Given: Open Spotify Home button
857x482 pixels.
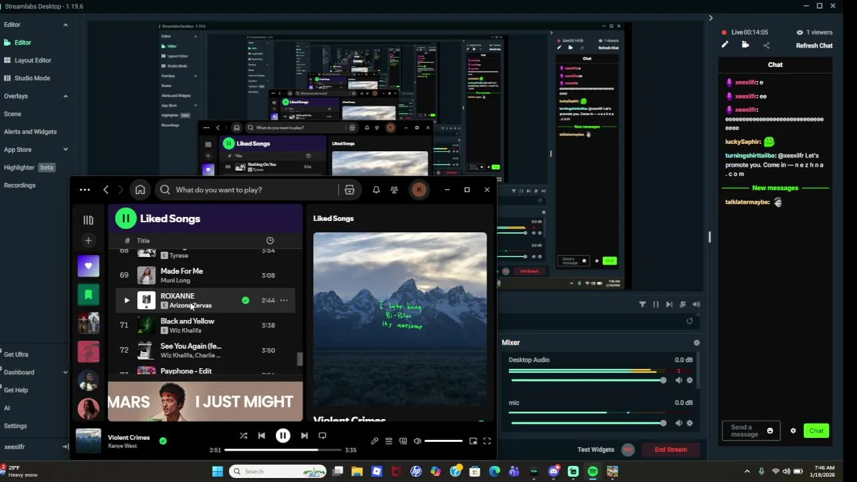Looking at the screenshot, I should [x=140, y=190].
